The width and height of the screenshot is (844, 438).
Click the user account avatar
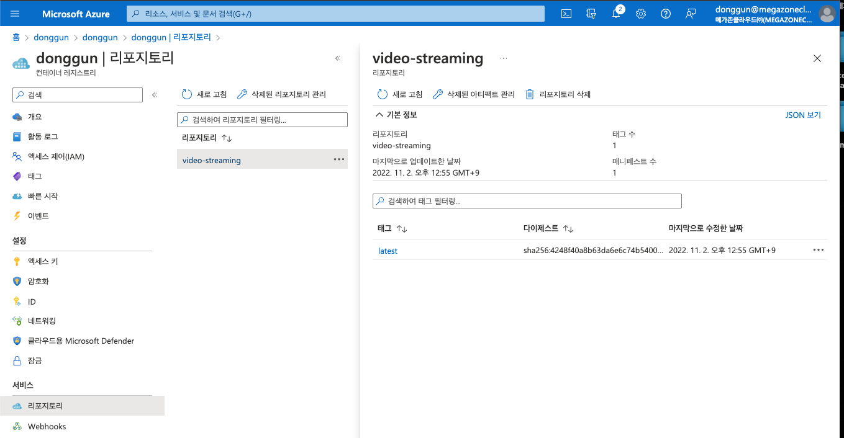pos(827,14)
